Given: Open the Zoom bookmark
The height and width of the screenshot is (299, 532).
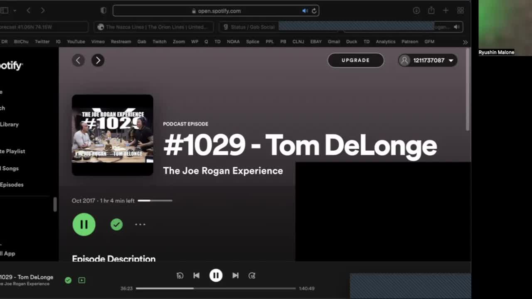Looking at the screenshot, I should click(179, 42).
